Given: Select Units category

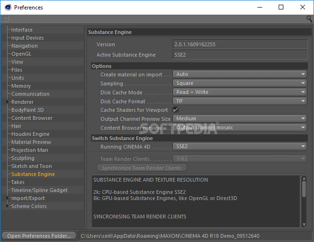Looking at the screenshot, I should point(17,78).
